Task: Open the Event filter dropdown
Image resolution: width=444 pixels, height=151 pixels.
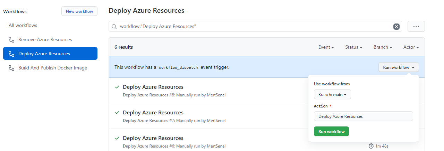Action: point(326,47)
